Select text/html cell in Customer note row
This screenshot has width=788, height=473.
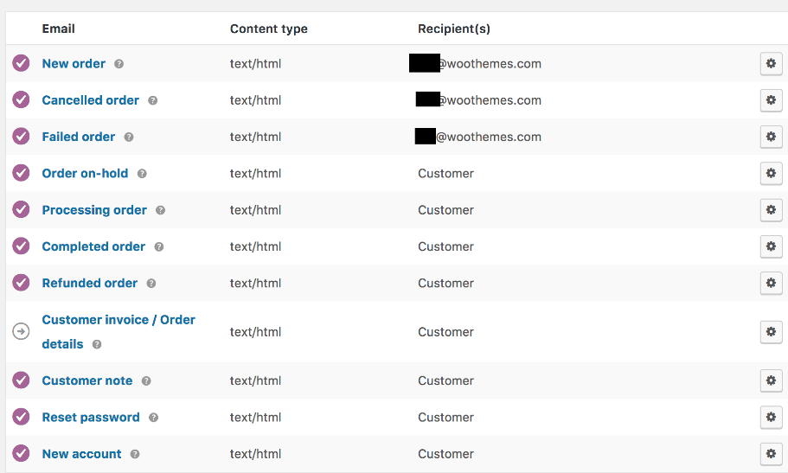coord(255,380)
